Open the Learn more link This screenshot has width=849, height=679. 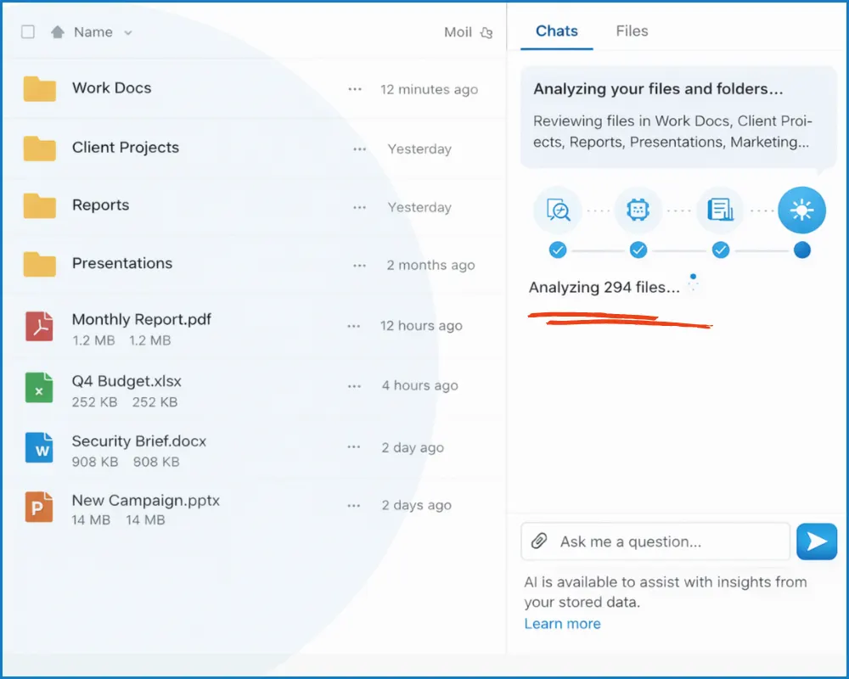[562, 624]
